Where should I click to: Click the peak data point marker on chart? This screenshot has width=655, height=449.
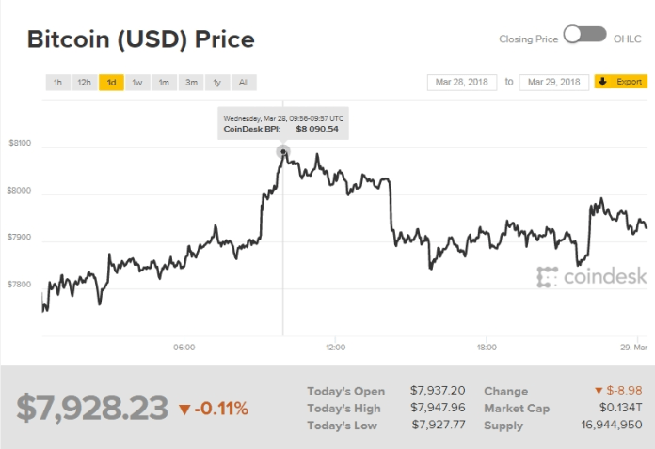click(x=283, y=149)
